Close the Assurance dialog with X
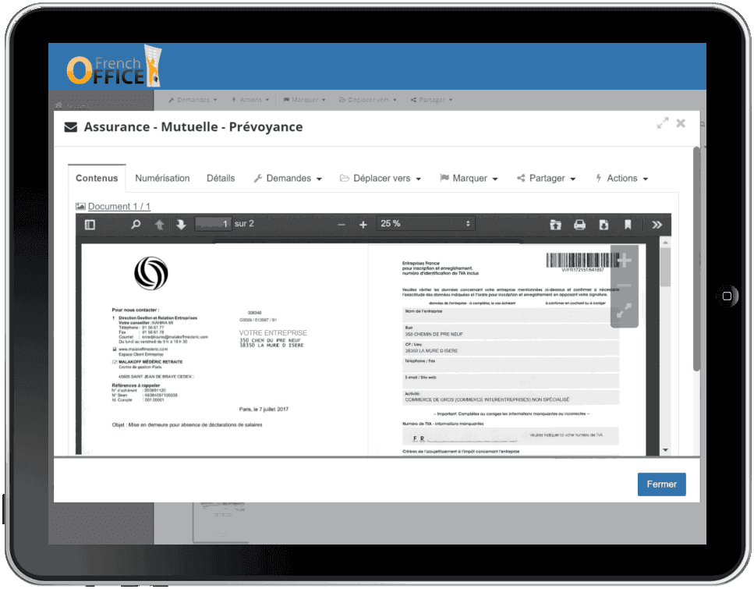The height and width of the screenshot is (589, 754). [681, 123]
